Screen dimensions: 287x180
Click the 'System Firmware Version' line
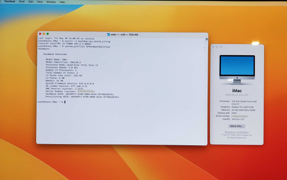pyautogui.click(x=70, y=84)
